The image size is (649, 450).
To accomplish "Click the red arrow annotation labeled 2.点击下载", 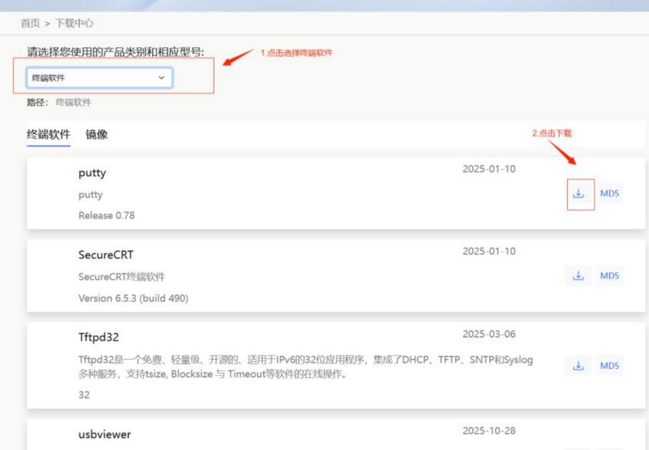I will (x=561, y=151).
